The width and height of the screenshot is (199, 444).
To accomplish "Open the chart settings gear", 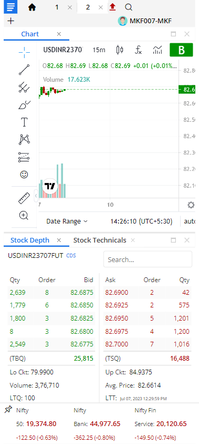I will tap(191, 205).
